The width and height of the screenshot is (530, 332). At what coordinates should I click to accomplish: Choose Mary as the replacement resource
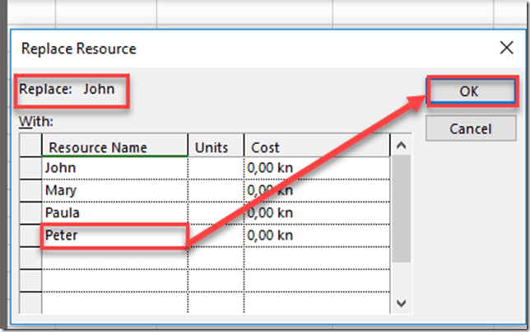[x=114, y=191]
